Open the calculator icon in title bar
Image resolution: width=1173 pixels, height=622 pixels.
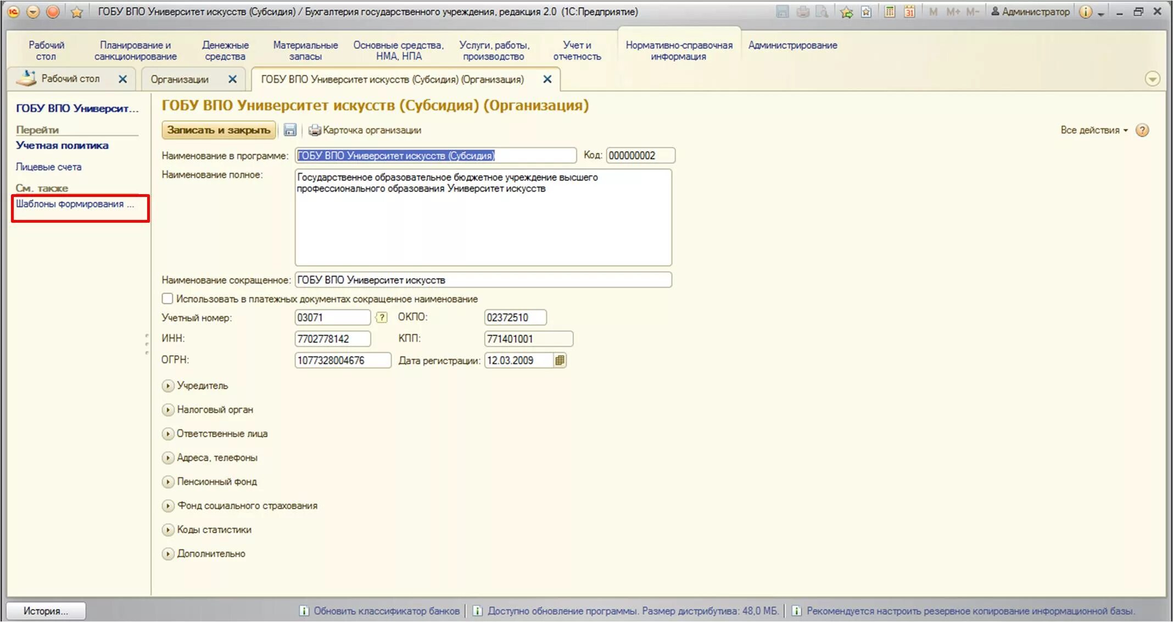point(889,12)
